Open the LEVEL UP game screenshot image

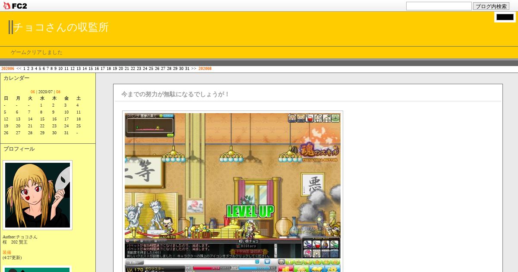(x=233, y=193)
